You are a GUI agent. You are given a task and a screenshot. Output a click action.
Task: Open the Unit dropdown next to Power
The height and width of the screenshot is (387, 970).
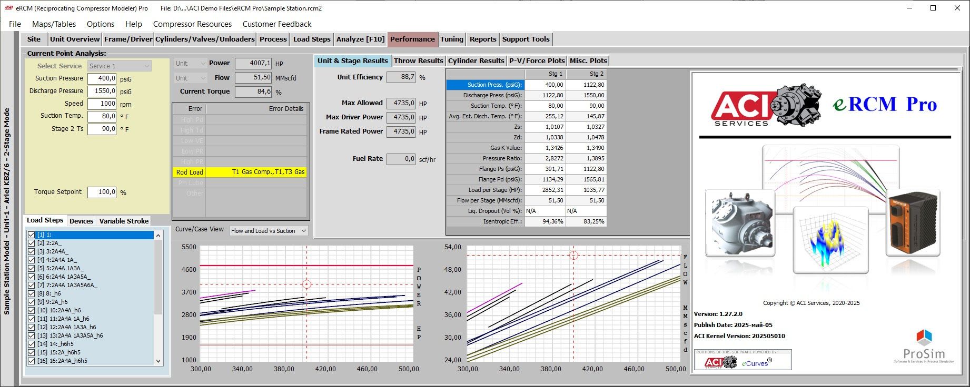pyautogui.click(x=190, y=64)
